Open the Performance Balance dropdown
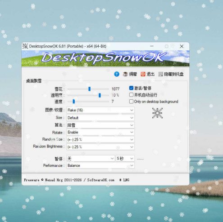This screenshot has height=222, width=223. (x=100, y=165)
